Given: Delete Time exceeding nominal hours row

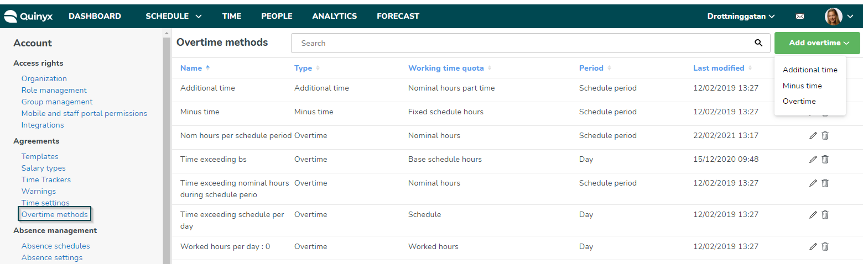Looking at the screenshot, I should click(x=825, y=183).
